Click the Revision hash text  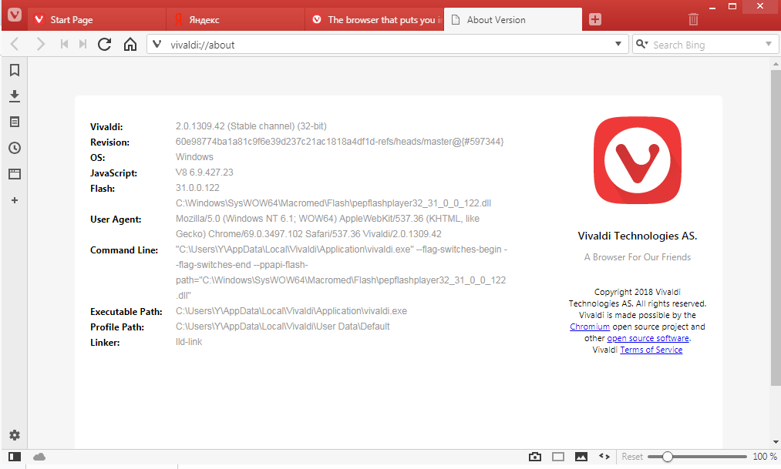tap(340, 142)
